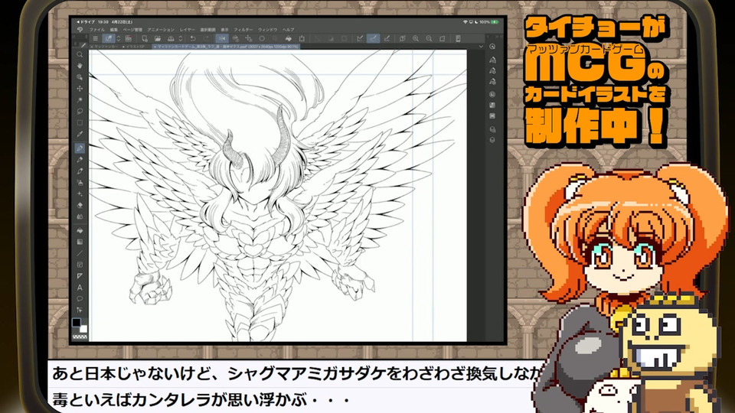The height and width of the screenshot is (413, 735).
Task: Open the hamburger menu in command bar
Action: point(95,38)
